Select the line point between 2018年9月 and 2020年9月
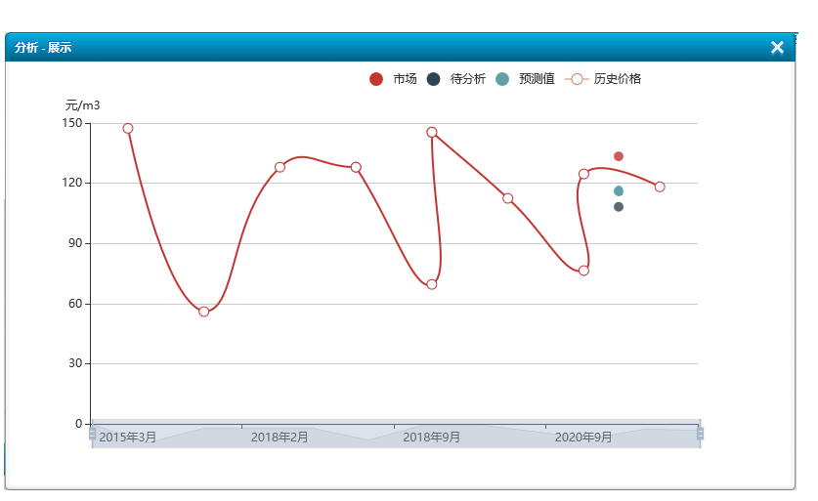This screenshot has width=818, height=501. [508, 198]
